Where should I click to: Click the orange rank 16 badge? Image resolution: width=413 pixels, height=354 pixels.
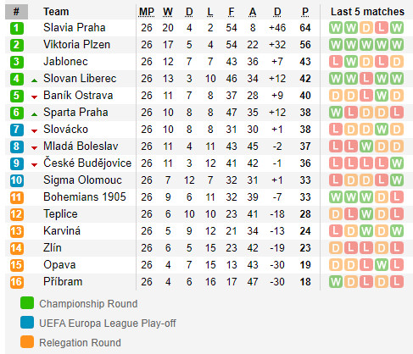pyautogui.click(x=17, y=282)
